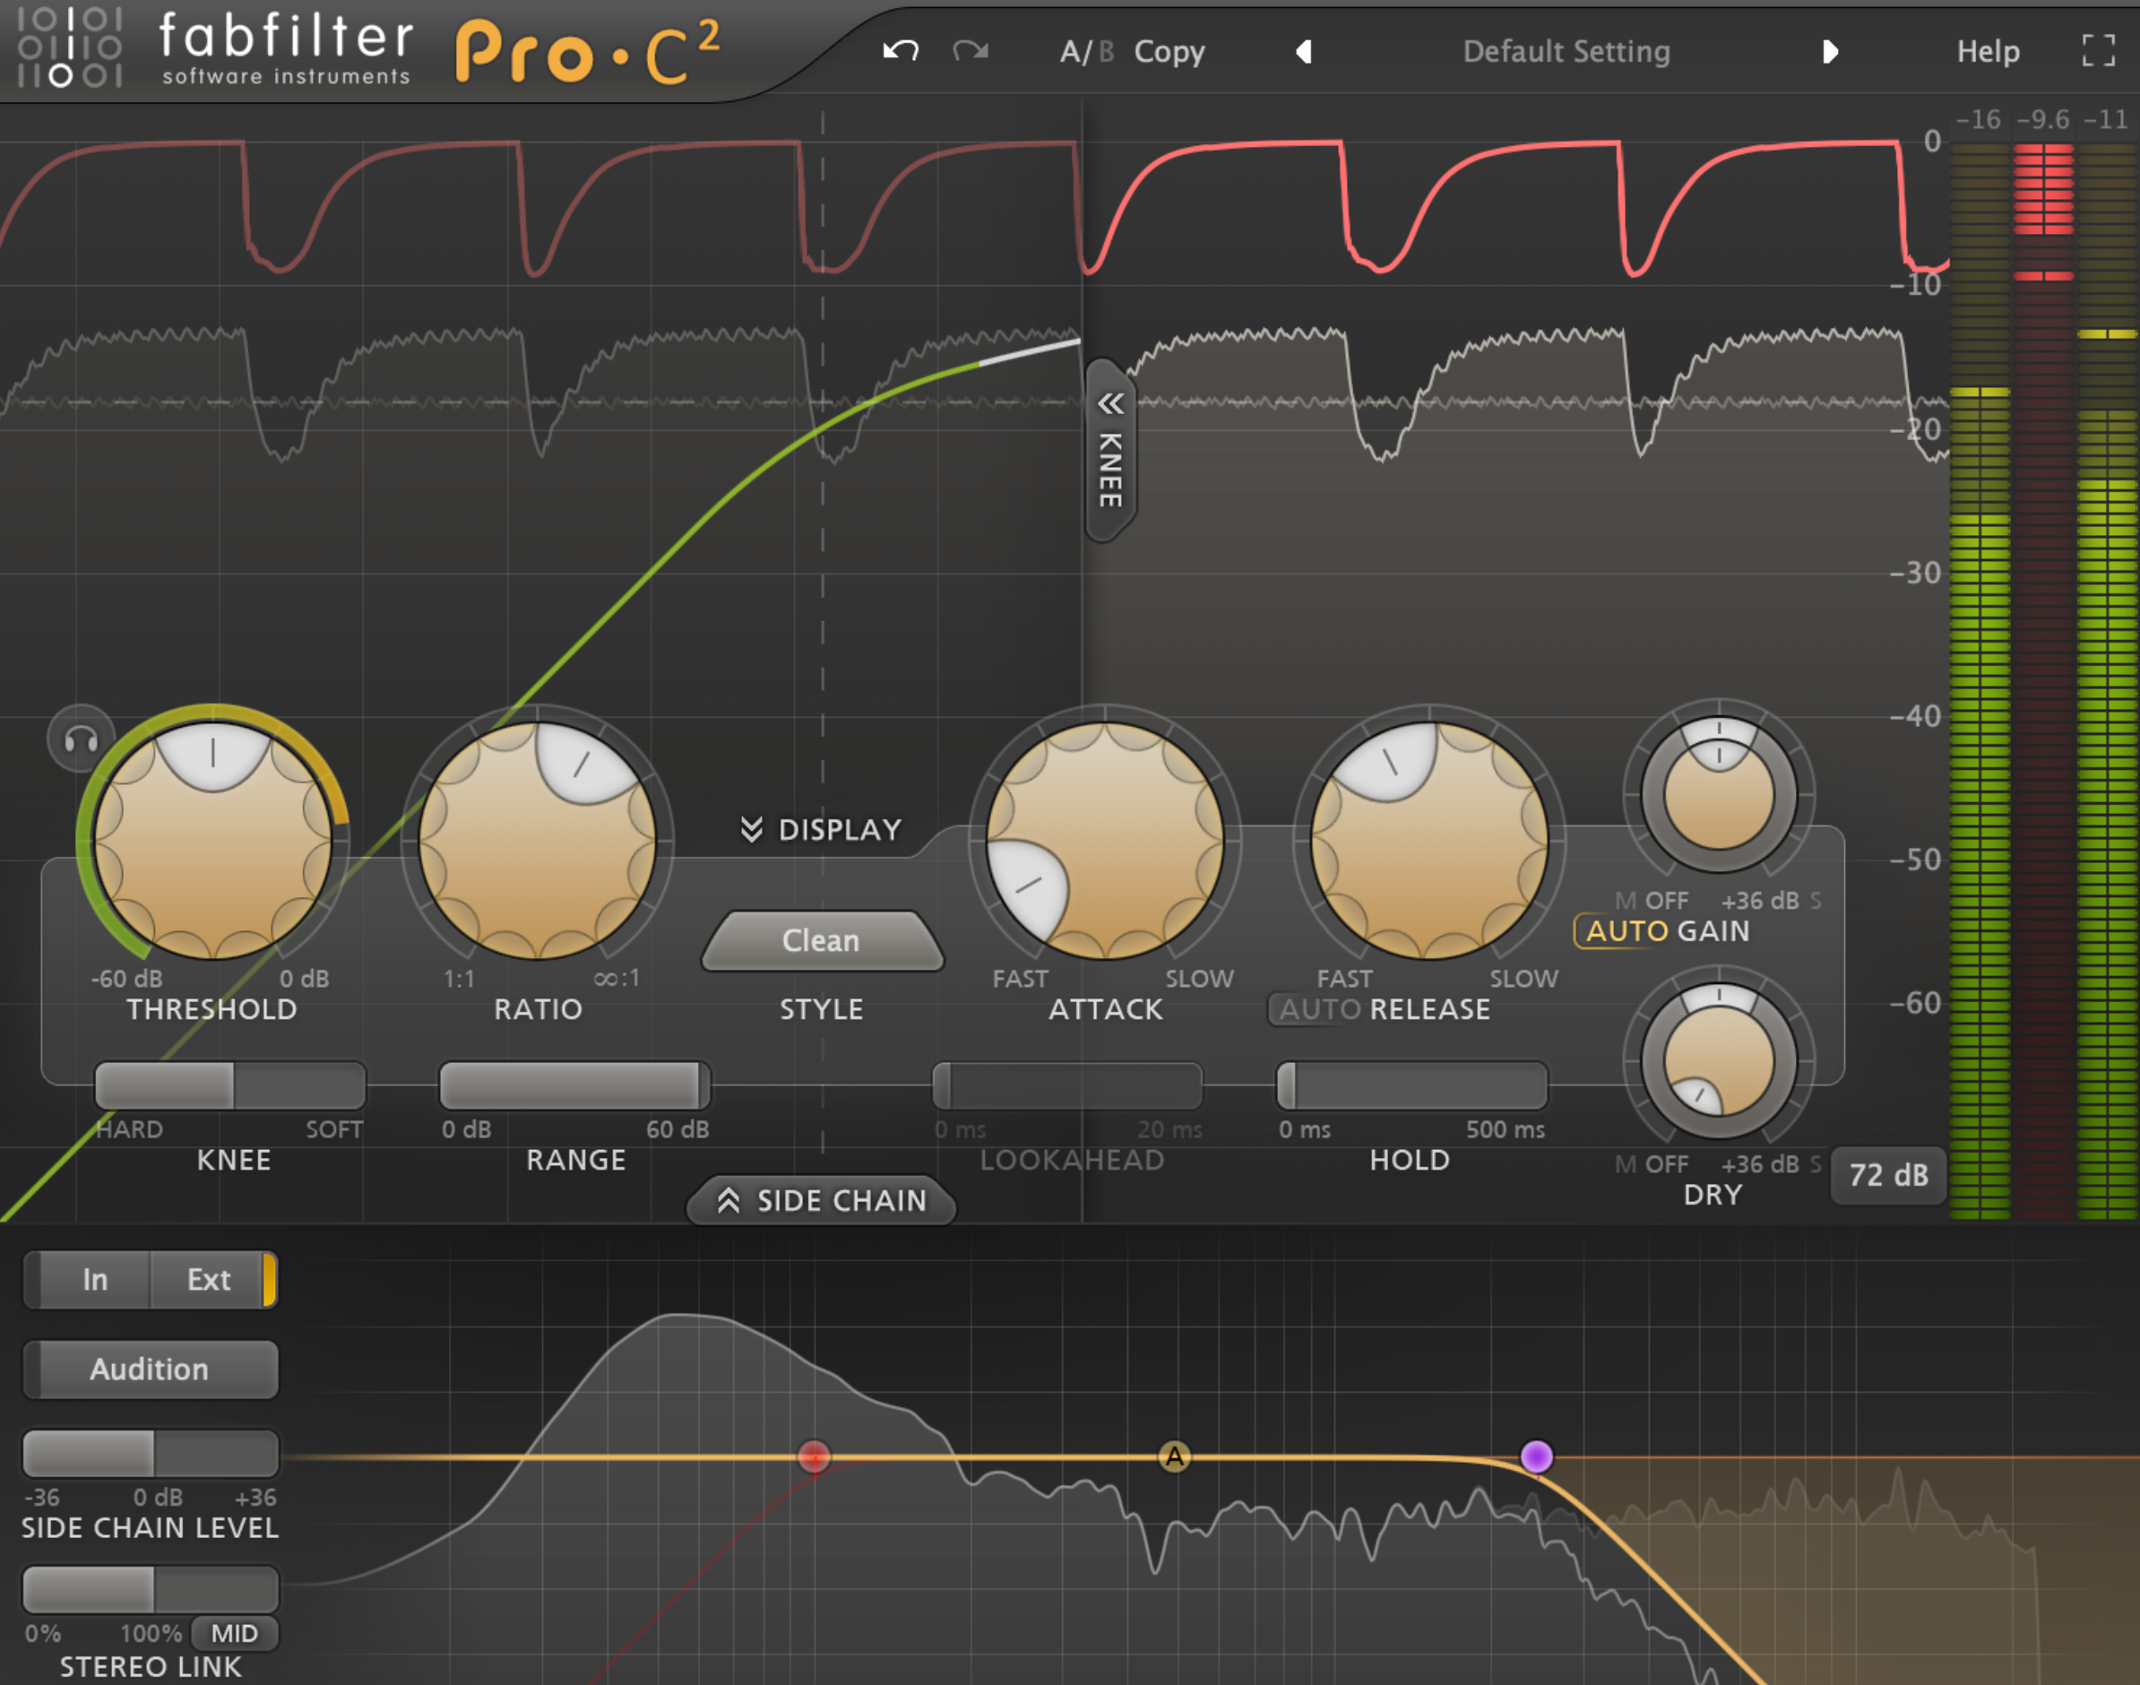
Task: Go to next preset arrow
Action: pyautogui.click(x=1830, y=51)
